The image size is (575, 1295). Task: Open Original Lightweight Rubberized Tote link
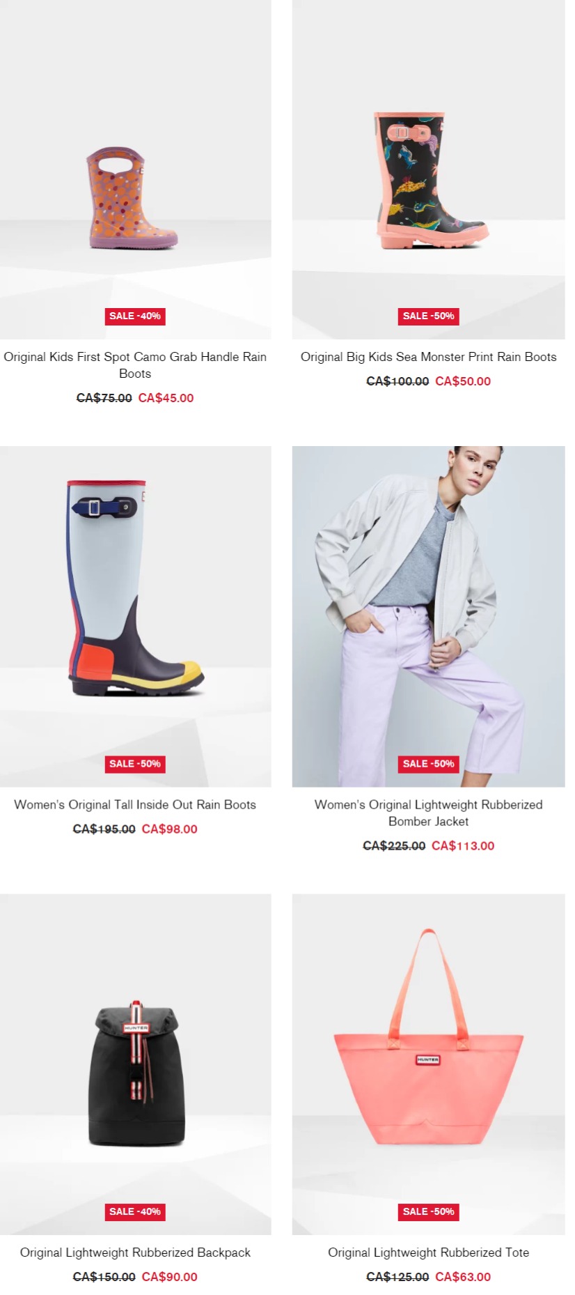[x=428, y=1252]
